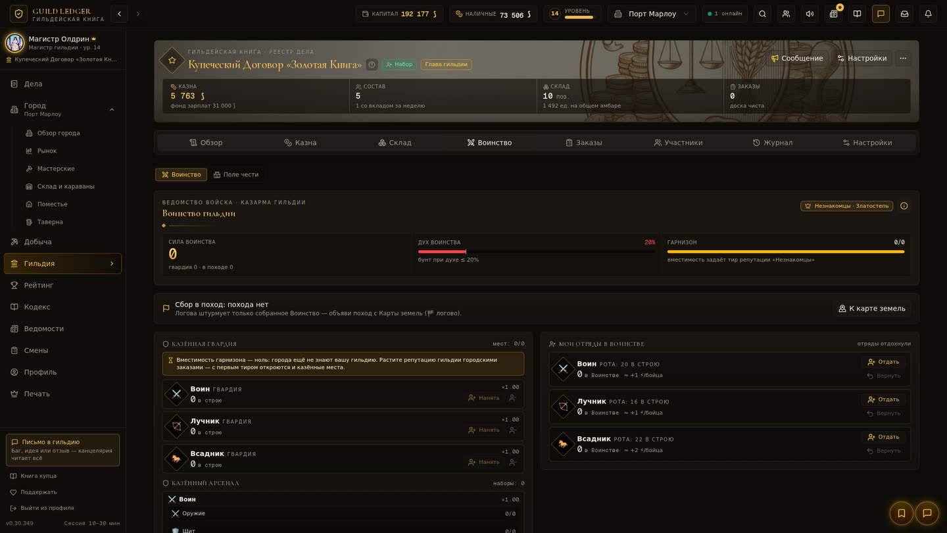This screenshot has height=533, width=947.
Task: Toggle the Набор recruitment badge
Action: pyautogui.click(x=399, y=64)
